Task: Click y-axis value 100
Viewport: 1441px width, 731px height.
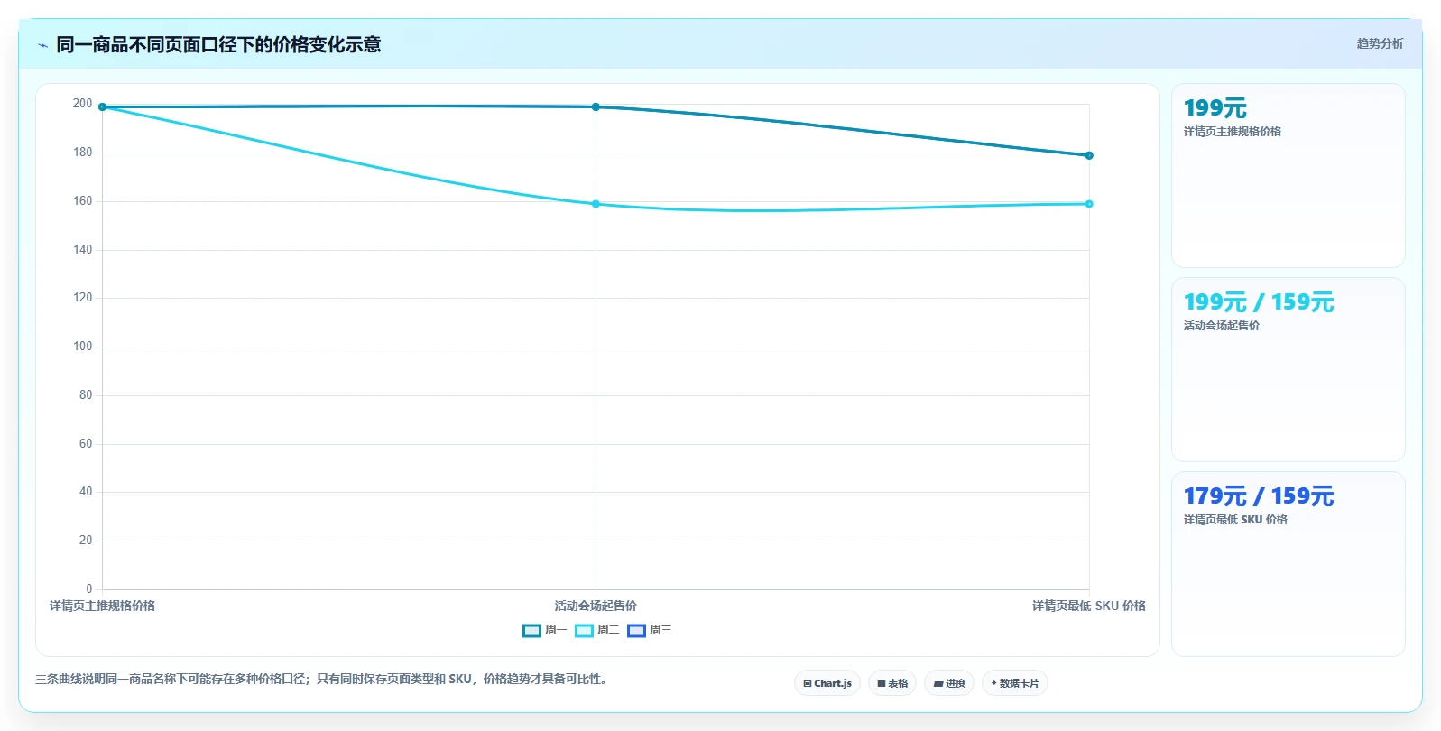Action: (x=82, y=347)
